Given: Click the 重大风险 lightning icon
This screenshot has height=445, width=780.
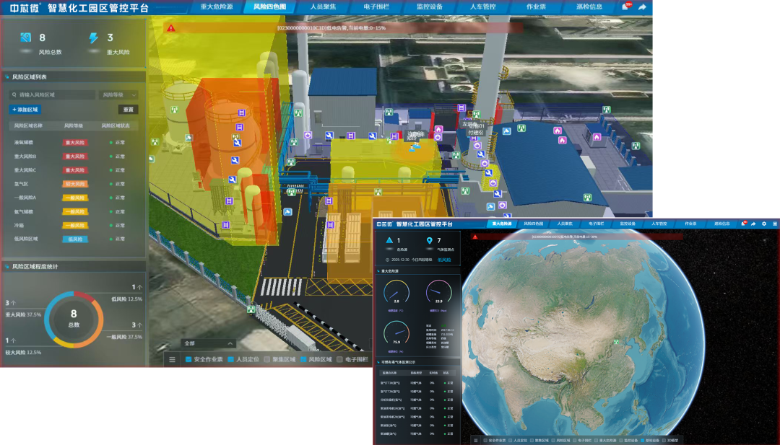Looking at the screenshot, I should click(93, 38).
